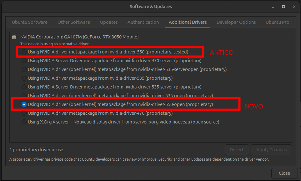
Task: Switch to the Ubuntu Pro tab
Action: click(277, 22)
